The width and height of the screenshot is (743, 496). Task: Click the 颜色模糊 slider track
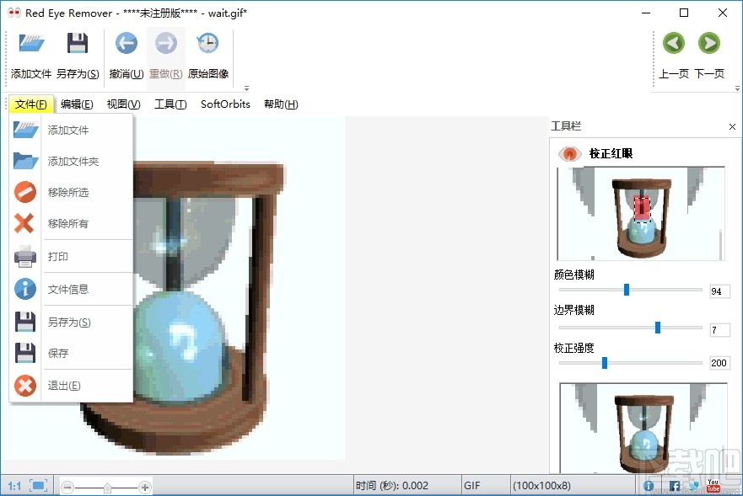click(628, 289)
